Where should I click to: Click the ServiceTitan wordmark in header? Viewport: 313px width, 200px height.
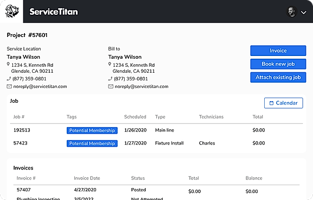tap(54, 11)
